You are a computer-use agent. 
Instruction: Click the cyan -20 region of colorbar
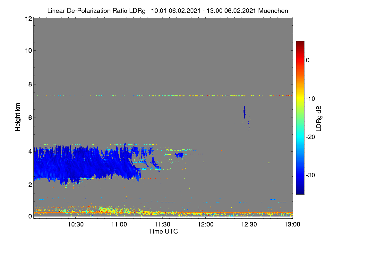coord(300,137)
